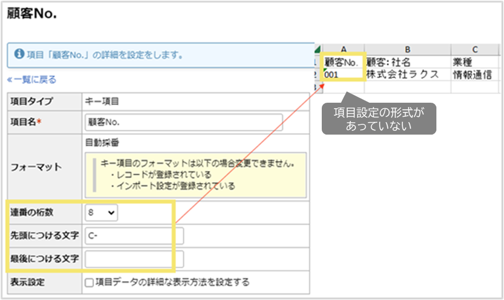The height and width of the screenshot is (300, 504).
Task: Click the empty 最後につける文字 input field
Action: point(134,259)
